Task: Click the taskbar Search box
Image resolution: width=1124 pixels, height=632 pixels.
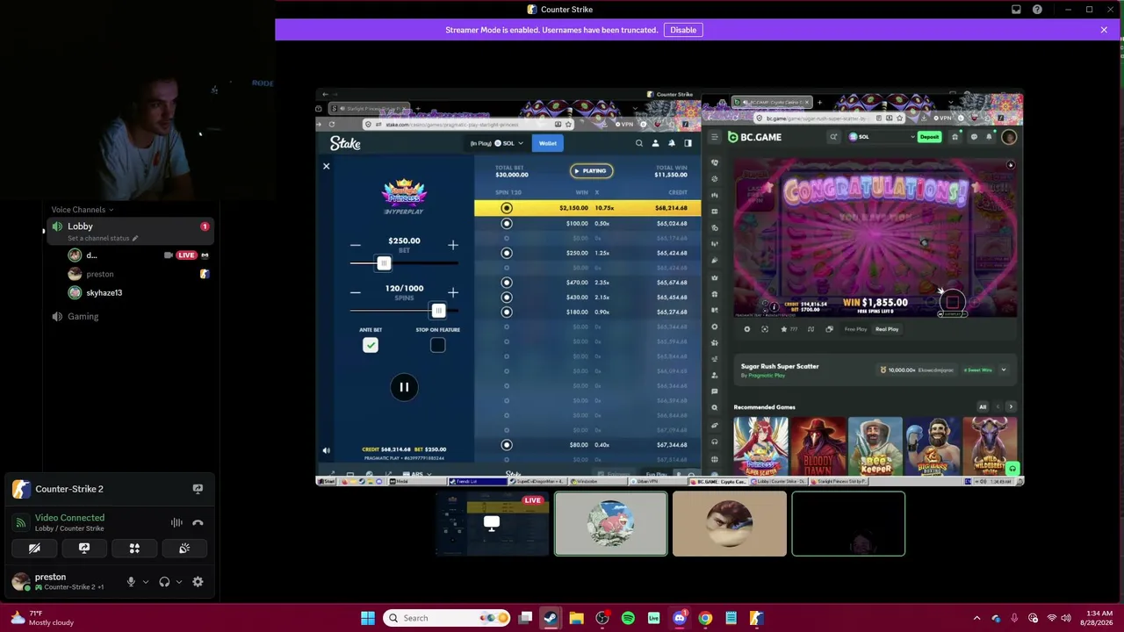Action: pos(445,618)
